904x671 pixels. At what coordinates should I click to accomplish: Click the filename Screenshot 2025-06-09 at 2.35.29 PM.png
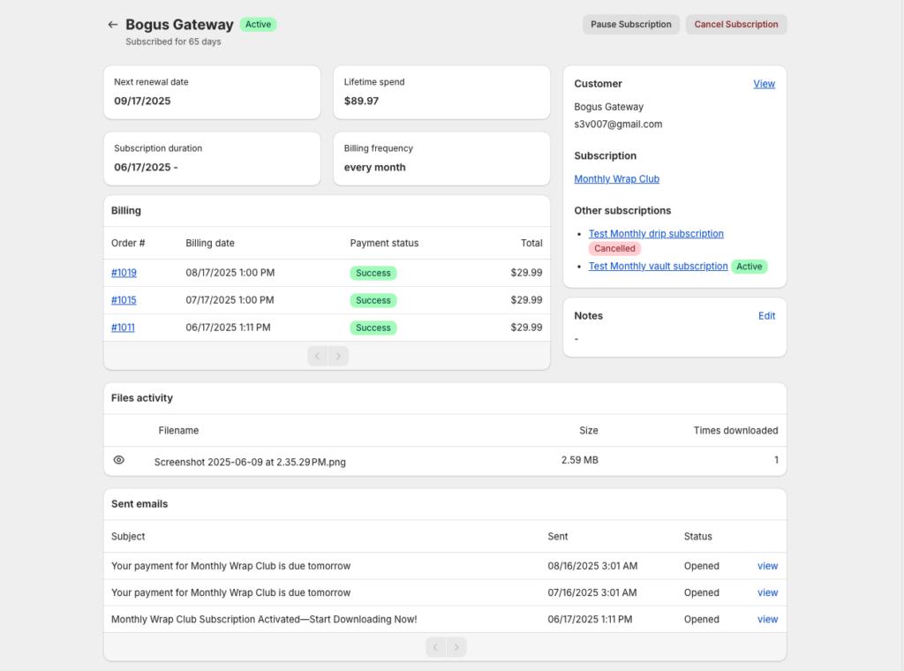[x=250, y=463]
